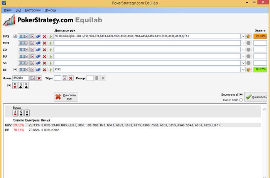Image resolution: width=270 pixels, height=178 pixels.
Task: Click the BB result row KdKc text
Action: click(x=55, y=130)
